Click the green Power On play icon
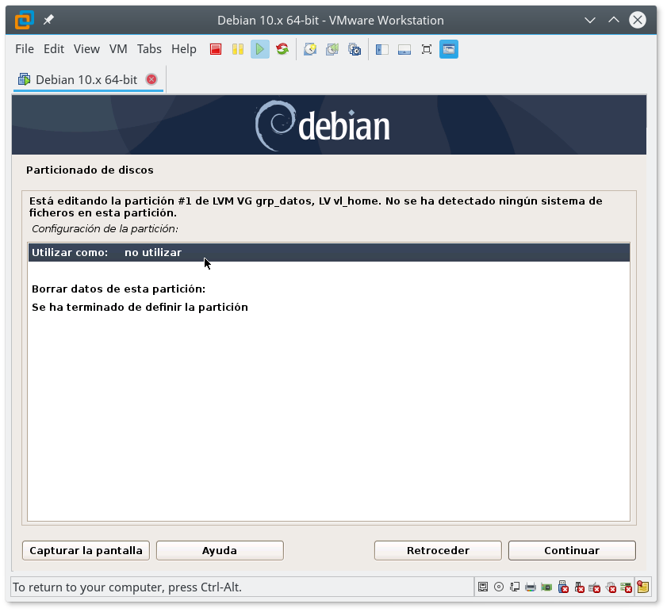Image resolution: width=667 pixels, height=612 pixels. pos(260,49)
